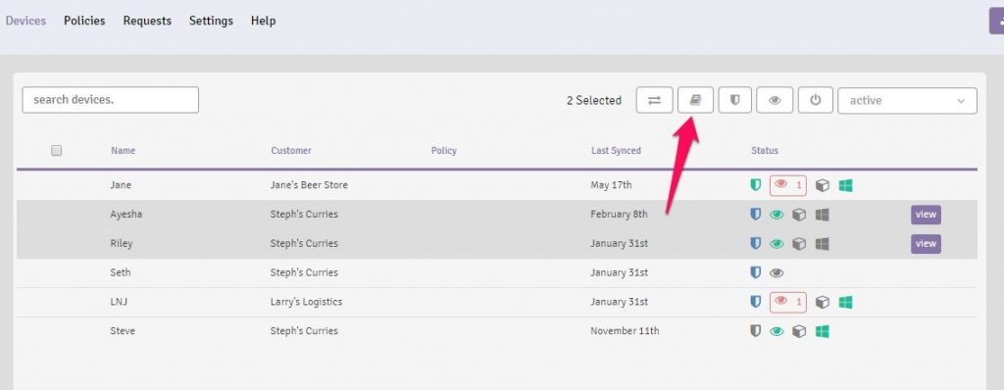Screen dimensions: 1004x390
Task: Click the power toolbar button
Action: [x=815, y=101]
